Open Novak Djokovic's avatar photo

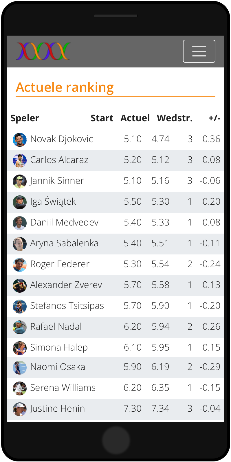[x=20, y=140]
